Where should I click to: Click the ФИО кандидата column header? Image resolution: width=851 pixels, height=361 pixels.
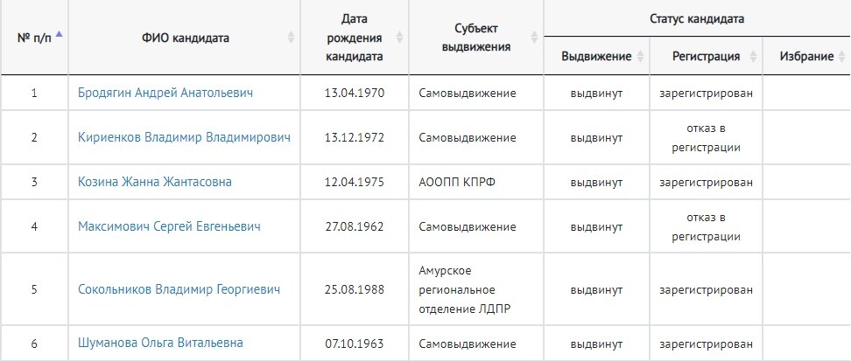(185, 38)
